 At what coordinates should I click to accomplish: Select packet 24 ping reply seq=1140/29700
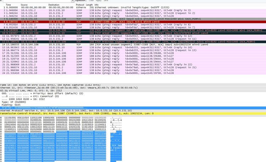133,73
